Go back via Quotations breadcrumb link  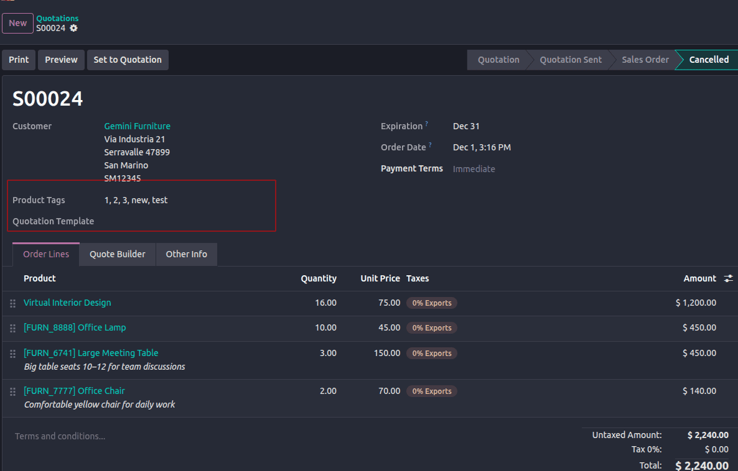[x=57, y=19]
